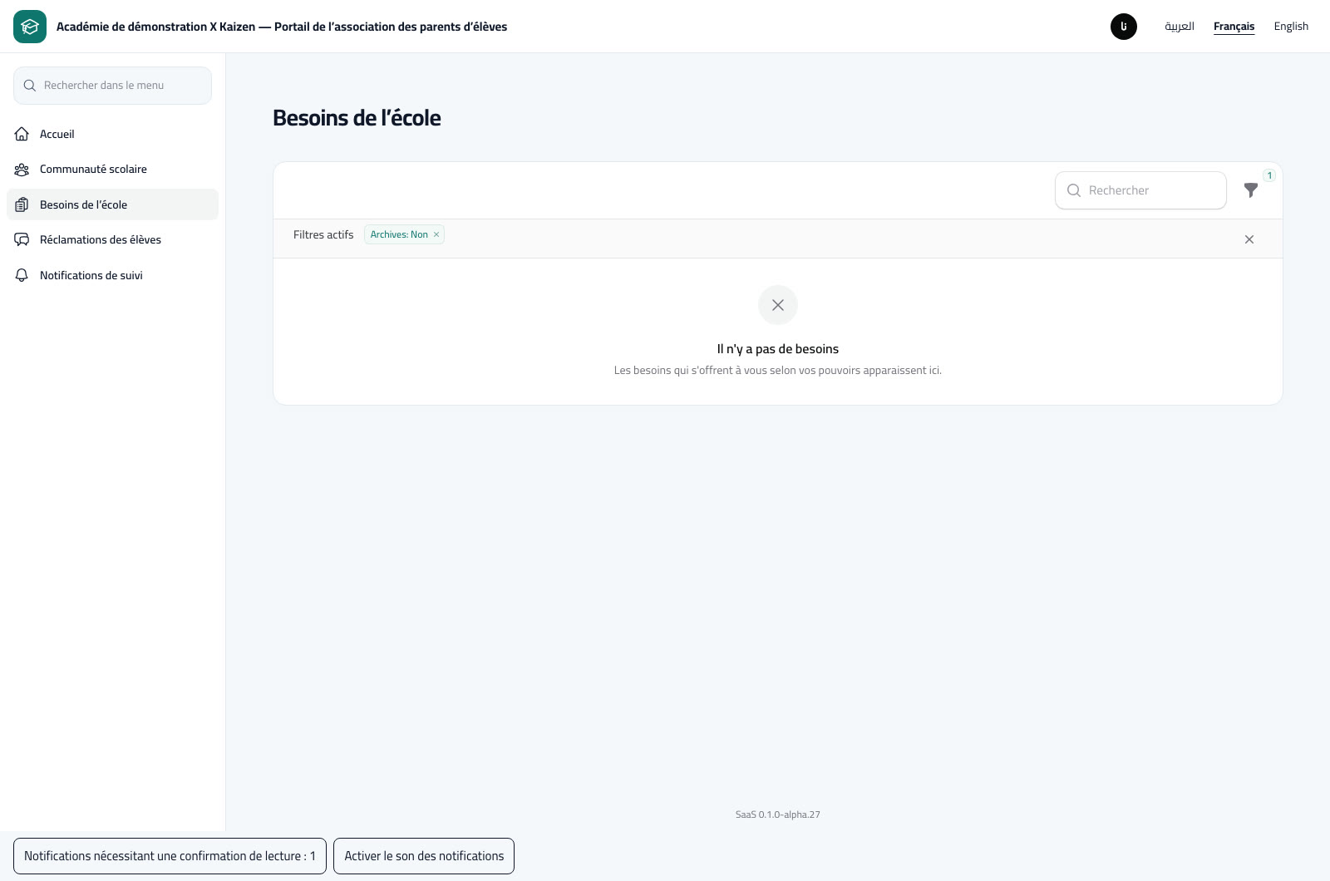Select the Besoins de l'école menu item
1330x881 pixels.
point(112,204)
